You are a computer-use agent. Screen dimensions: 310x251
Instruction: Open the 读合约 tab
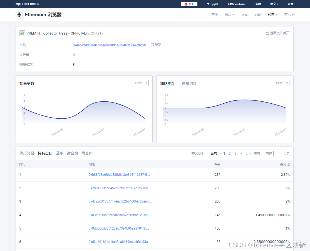[x=72, y=153]
